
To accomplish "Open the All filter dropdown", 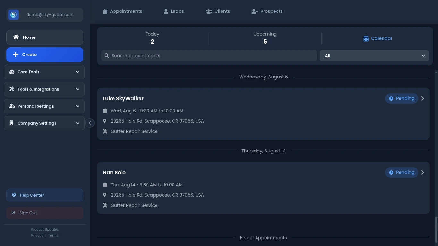I will click(374, 55).
